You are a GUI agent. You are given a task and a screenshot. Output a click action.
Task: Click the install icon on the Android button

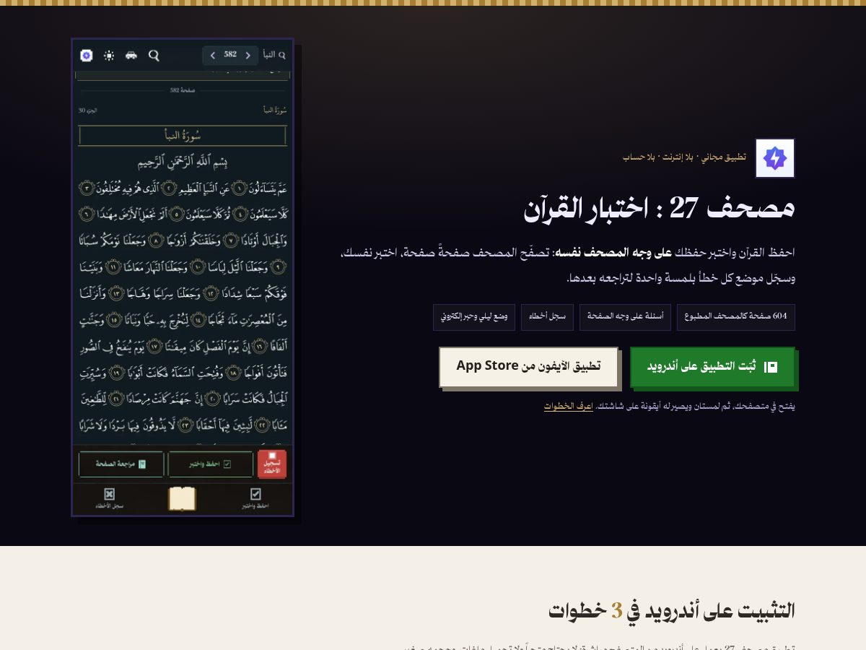click(x=771, y=367)
